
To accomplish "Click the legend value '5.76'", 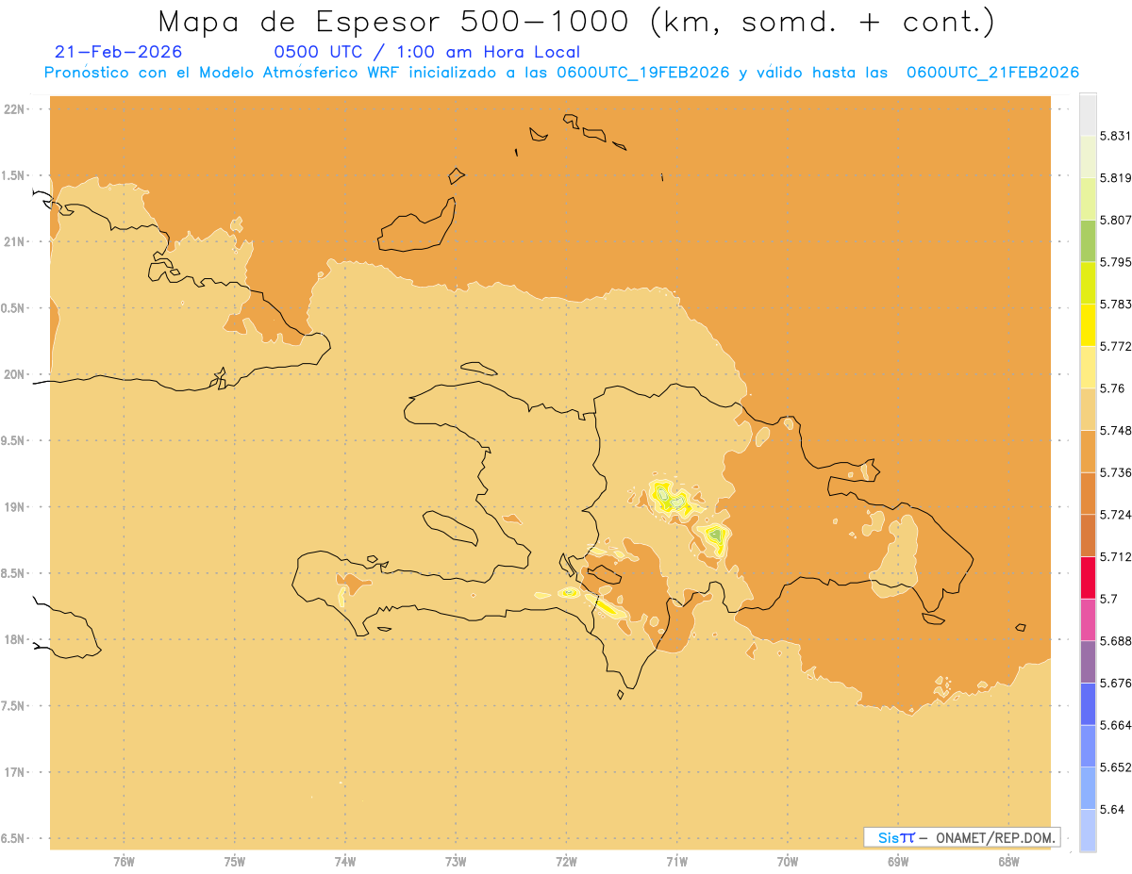I will (x=1111, y=388).
